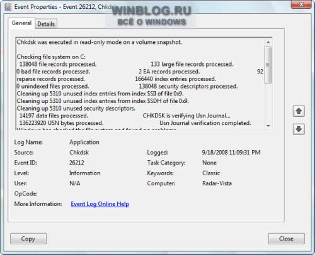The height and width of the screenshot is (255, 315).
Task: Click '166440 index entries processed.' text
Action: [175, 79]
